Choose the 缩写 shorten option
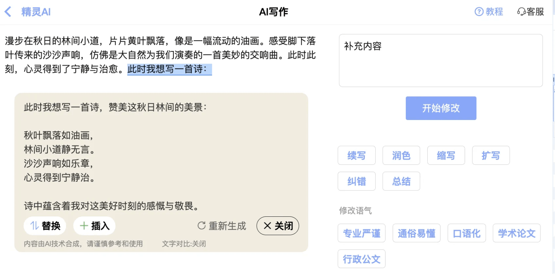Screen dimensions: 555x274 446,155
